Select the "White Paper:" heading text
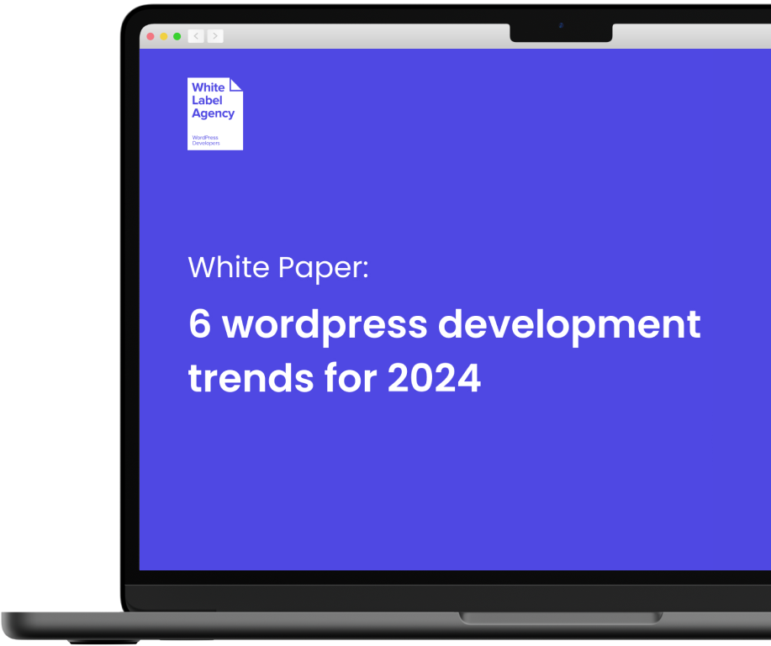 pyautogui.click(x=278, y=268)
